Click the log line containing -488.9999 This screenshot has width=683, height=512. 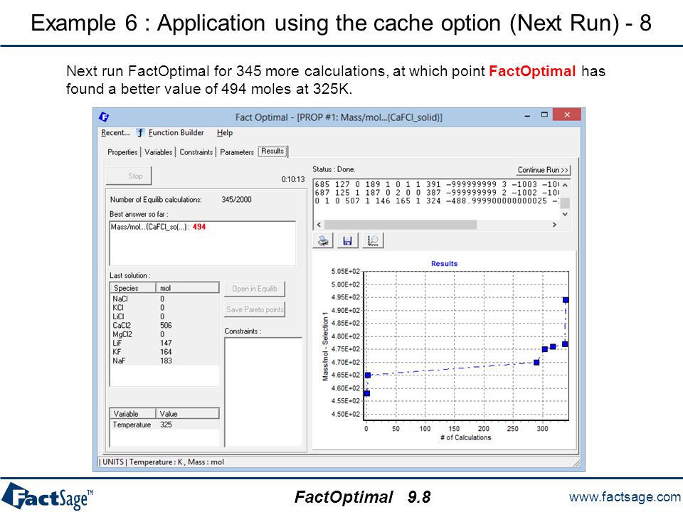436,201
